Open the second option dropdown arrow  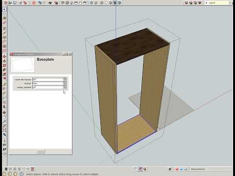click(65, 84)
